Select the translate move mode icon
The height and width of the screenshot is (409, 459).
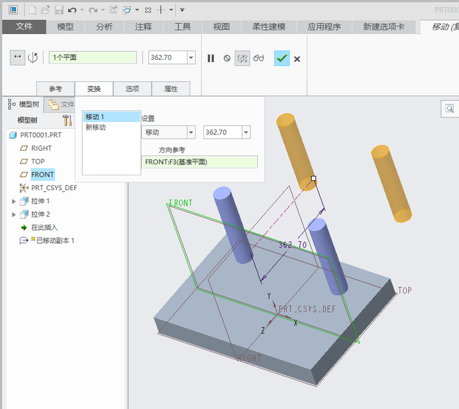tap(17, 57)
